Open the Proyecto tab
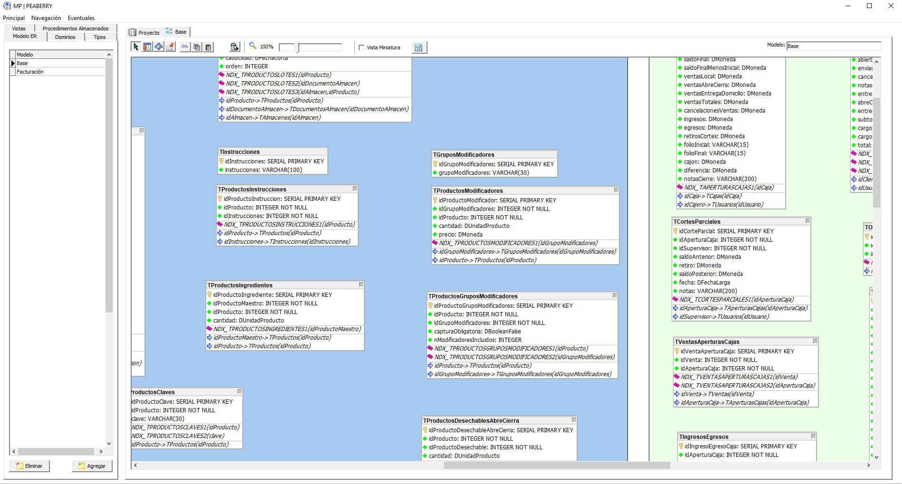 [145, 32]
